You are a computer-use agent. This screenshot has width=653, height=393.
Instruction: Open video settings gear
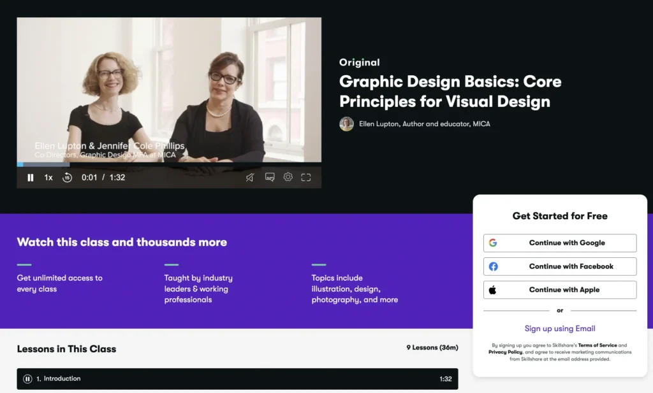[288, 177]
